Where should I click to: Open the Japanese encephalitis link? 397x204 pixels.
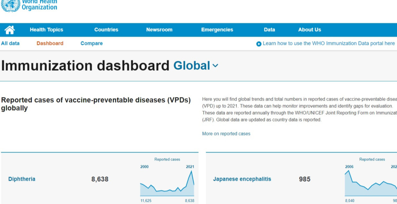point(242,179)
